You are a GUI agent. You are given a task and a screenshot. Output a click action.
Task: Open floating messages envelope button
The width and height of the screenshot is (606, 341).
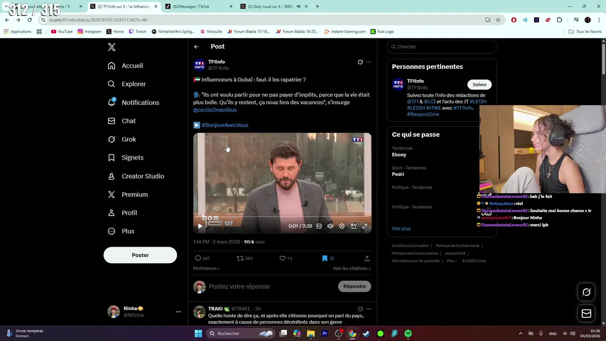click(586, 314)
